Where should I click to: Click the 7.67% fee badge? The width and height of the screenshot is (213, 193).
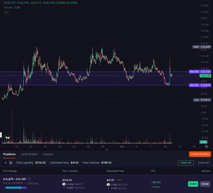point(120,180)
